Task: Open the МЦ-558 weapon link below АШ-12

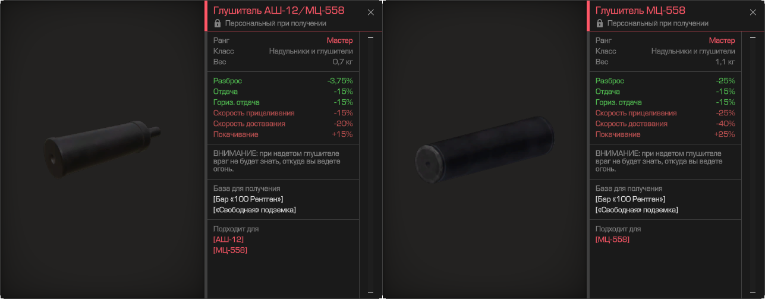Action: tap(230, 250)
